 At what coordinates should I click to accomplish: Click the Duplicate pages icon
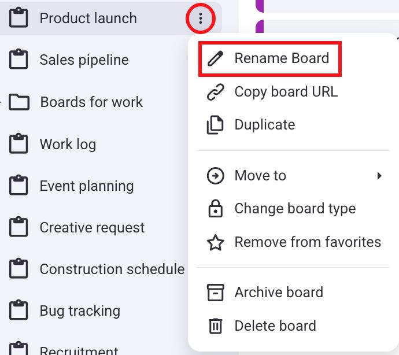point(215,125)
